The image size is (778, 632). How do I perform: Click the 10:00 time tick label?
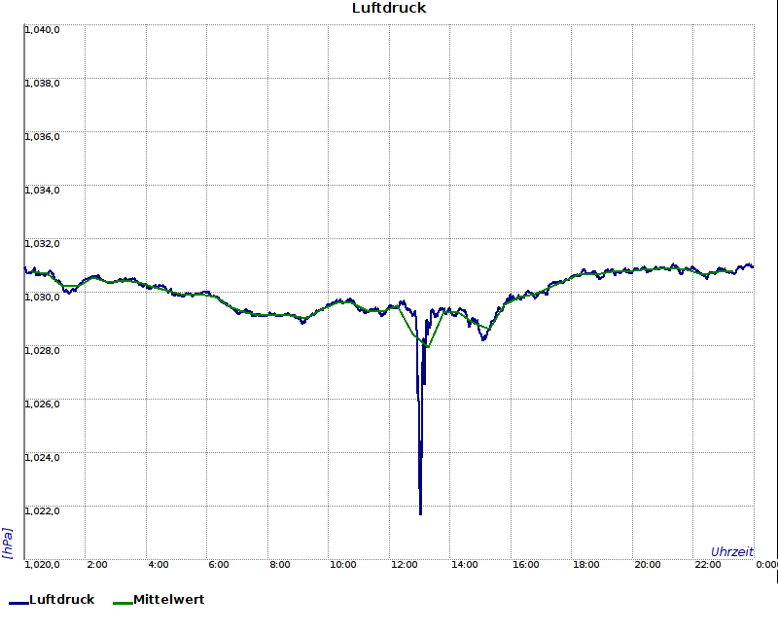tap(343, 565)
